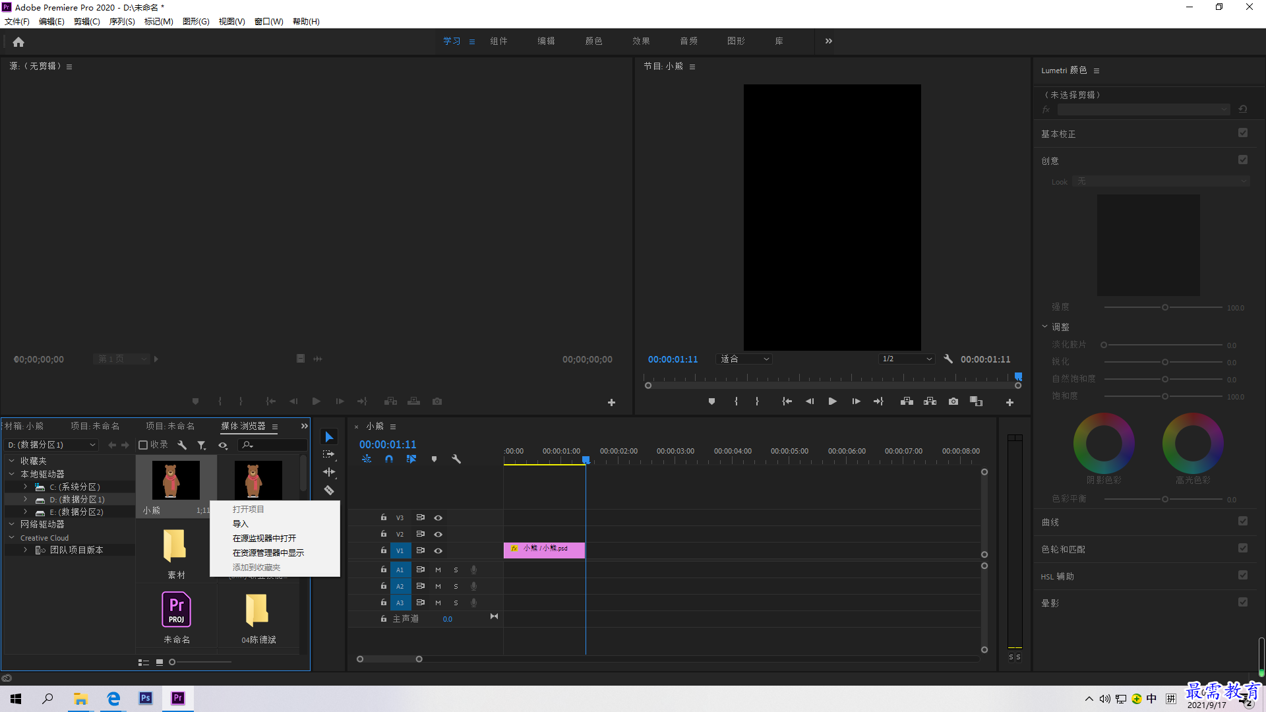Open the 基本校正 Lumetri section

1058,134
